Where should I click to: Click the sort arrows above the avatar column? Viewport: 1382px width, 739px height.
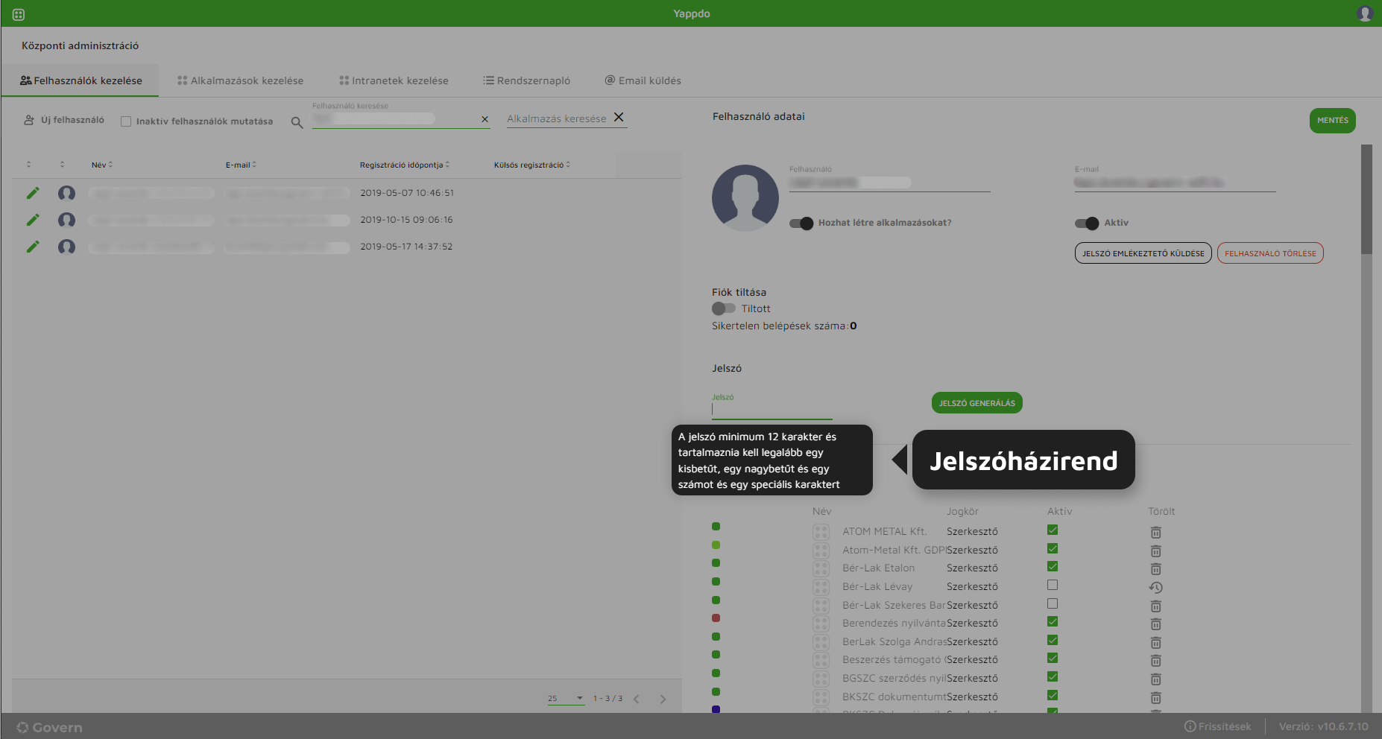click(x=63, y=165)
